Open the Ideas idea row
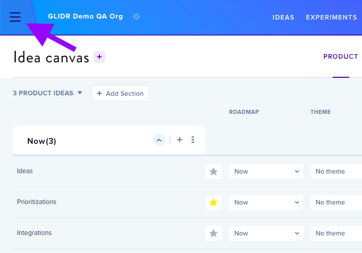Screen dimensions: 362x253 [25, 171]
